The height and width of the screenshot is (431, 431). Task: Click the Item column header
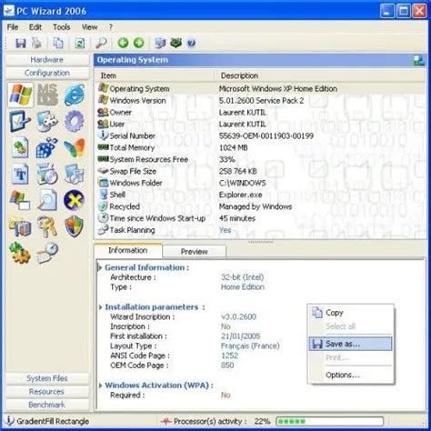coord(155,75)
